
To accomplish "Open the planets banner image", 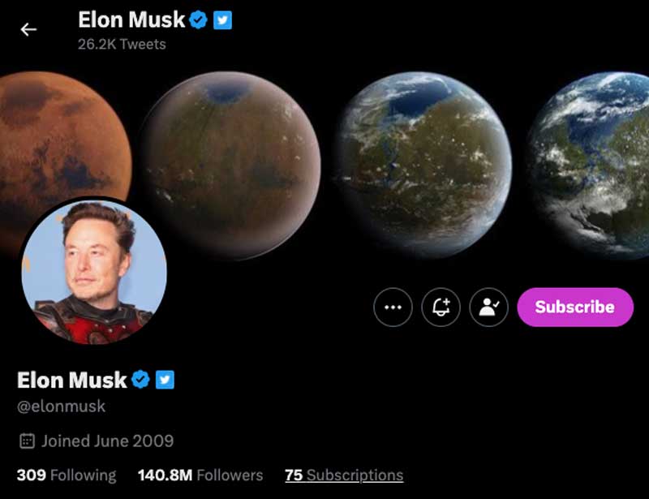I will [324, 166].
